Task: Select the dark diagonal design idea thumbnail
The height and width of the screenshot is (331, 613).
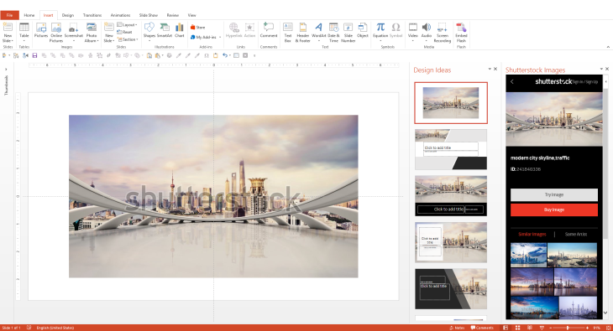Action: coord(451,289)
